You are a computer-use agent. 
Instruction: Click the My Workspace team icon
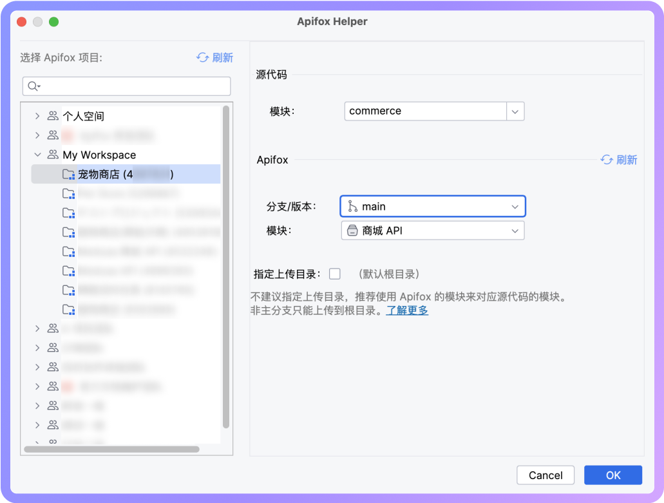tap(53, 155)
